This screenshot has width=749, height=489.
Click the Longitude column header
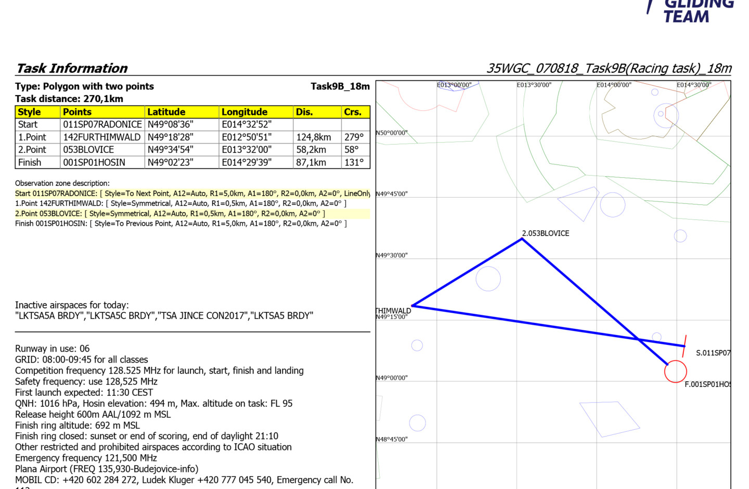coord(244,112)
